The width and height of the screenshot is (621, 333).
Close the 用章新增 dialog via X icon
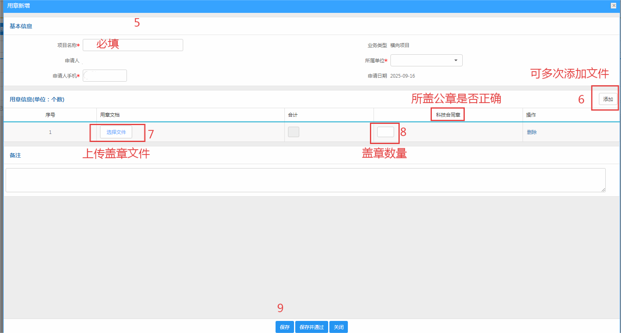click(613, 6)
